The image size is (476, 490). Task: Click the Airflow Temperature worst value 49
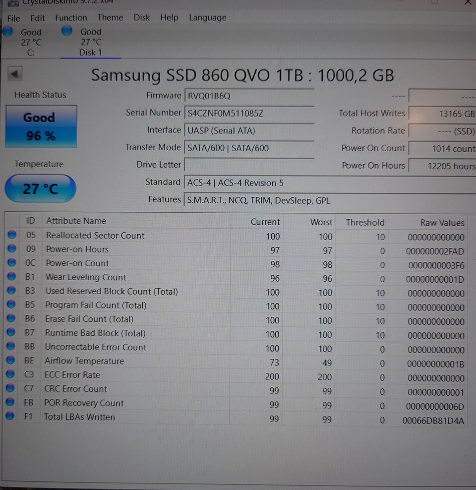tap(327, 363)
